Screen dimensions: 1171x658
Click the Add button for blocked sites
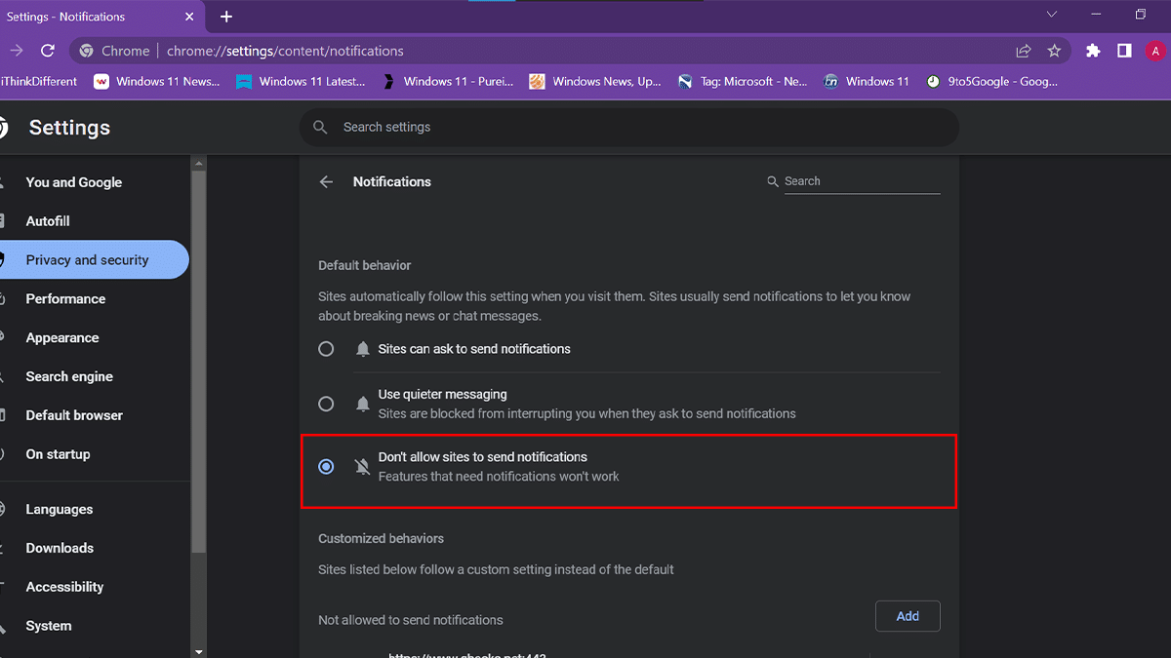pos(908,616)
